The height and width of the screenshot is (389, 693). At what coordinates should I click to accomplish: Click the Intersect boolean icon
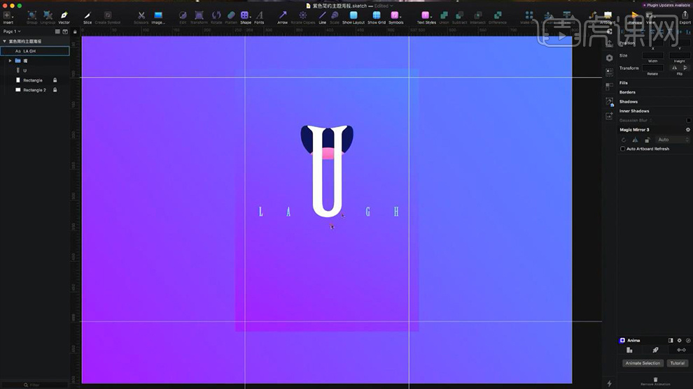[x=478, y=15]
